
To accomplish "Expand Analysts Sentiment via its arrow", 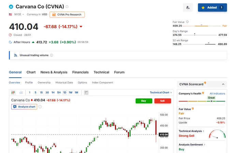I will [x=204, y=145].
